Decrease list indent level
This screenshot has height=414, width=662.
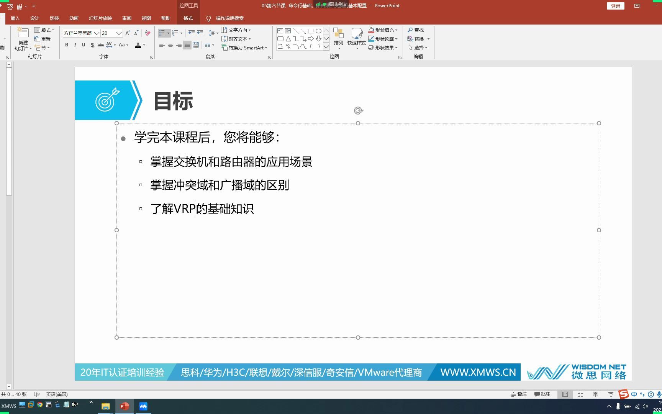pyautogui.click(x=191, y=33)
